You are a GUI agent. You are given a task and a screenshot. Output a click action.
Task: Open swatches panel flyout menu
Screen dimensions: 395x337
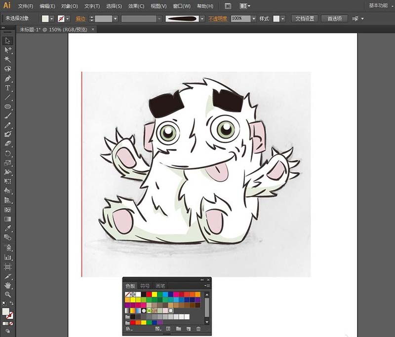[207, 286]
